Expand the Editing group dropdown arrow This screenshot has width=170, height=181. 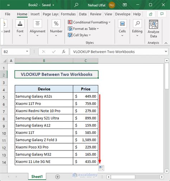click(x=137, y=36)
